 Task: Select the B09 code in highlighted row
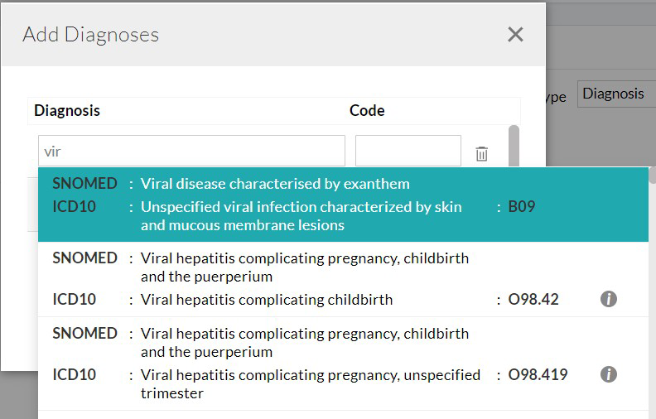[522, 206]
